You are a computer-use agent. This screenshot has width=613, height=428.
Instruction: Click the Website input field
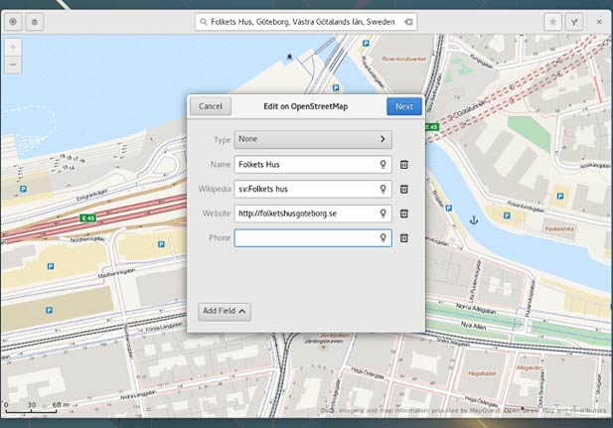313,214
